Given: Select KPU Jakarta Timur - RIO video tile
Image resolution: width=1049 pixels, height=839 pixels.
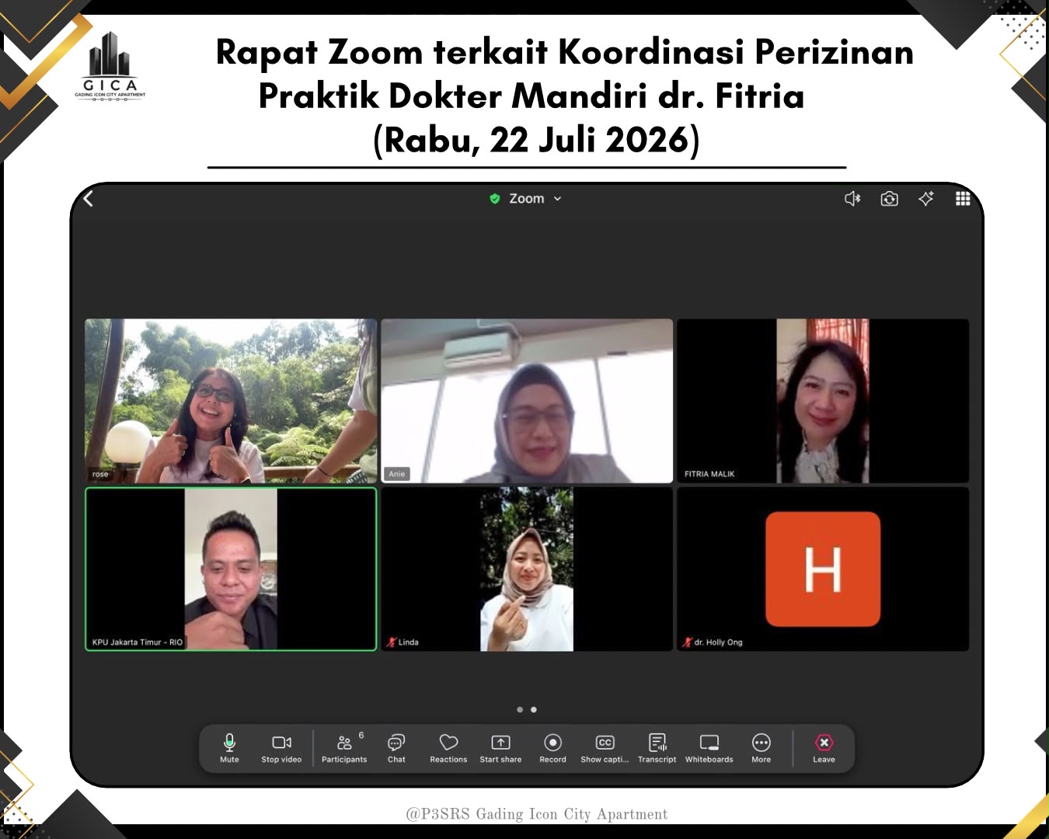Looking at the screenshot, I should pos(231,569).
